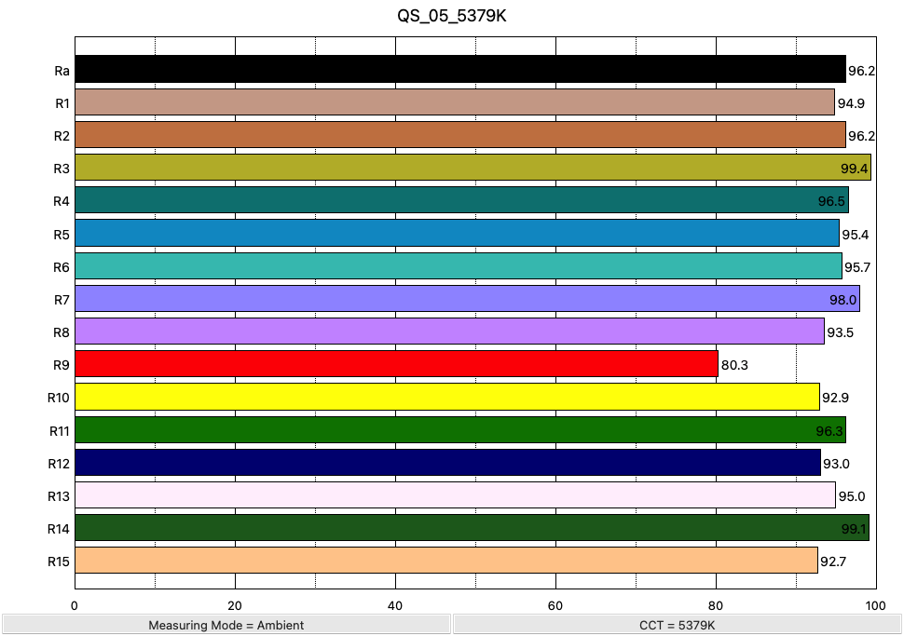Image resolution: width=904 pixels, height=636 pixels.
Task: Select the dark green R14 bar
Action: (x=473, y=528)
